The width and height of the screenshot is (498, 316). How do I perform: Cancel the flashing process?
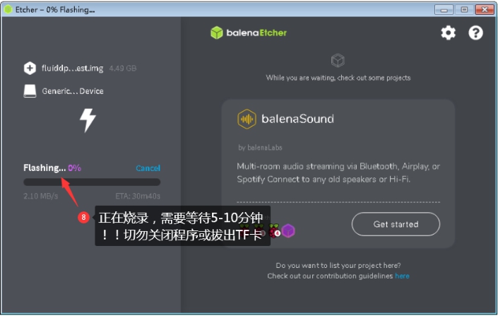[x=148, y=168]
